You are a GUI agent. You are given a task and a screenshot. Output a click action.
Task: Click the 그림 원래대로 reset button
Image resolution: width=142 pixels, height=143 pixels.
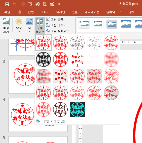(x=57, y=31)
